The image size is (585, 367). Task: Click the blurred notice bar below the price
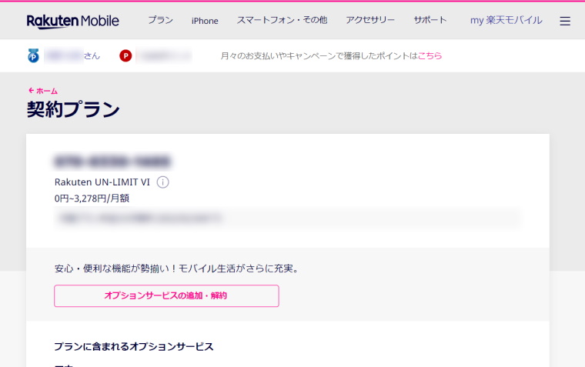286,219
